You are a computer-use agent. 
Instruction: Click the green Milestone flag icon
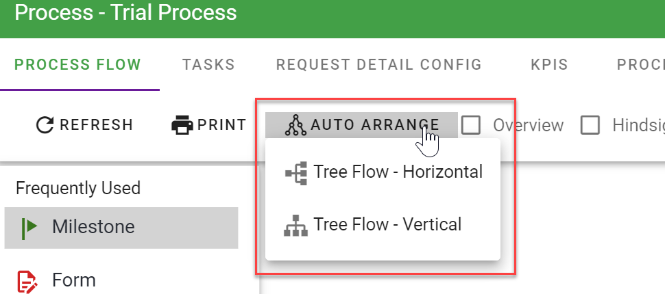tap(29, 228)
